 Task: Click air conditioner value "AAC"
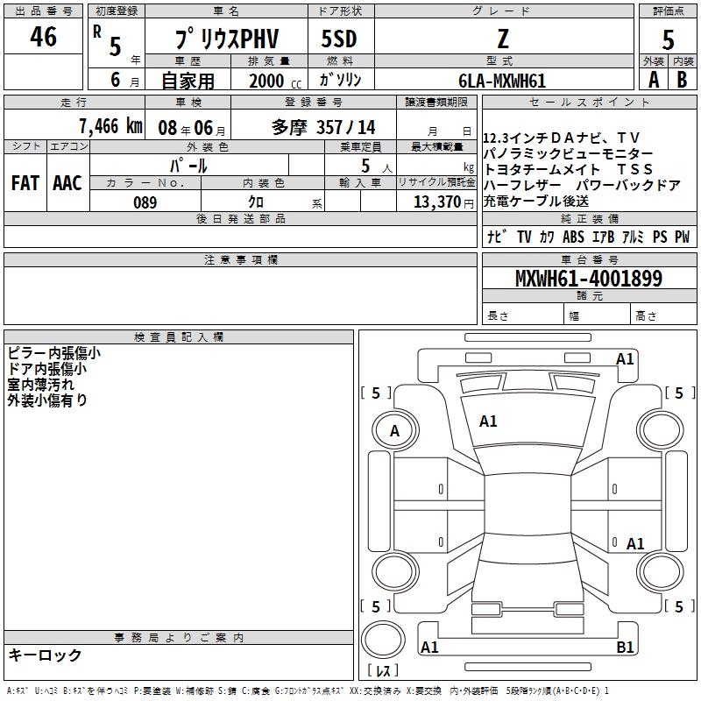pos(67,182)
